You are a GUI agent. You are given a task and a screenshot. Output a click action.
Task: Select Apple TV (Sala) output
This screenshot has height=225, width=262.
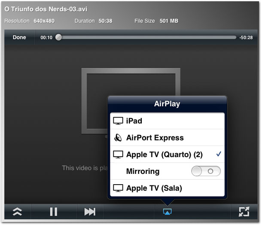pos(167,188)
